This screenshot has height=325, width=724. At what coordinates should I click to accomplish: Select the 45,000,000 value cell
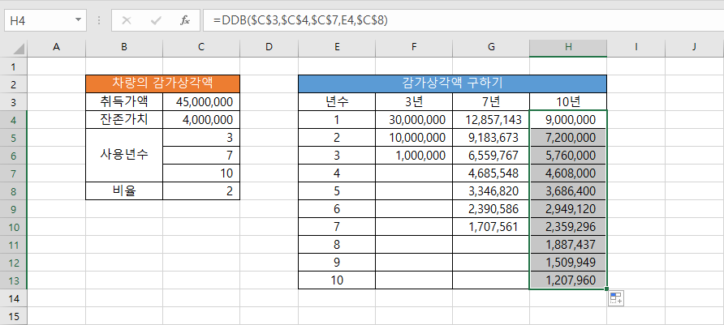point(201,102)
